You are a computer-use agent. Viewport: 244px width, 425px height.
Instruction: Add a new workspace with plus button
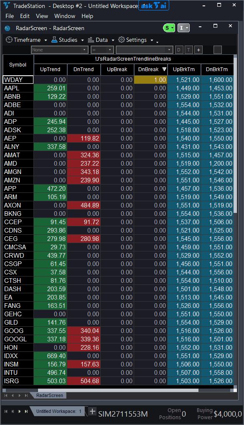(x=92, y=412)
